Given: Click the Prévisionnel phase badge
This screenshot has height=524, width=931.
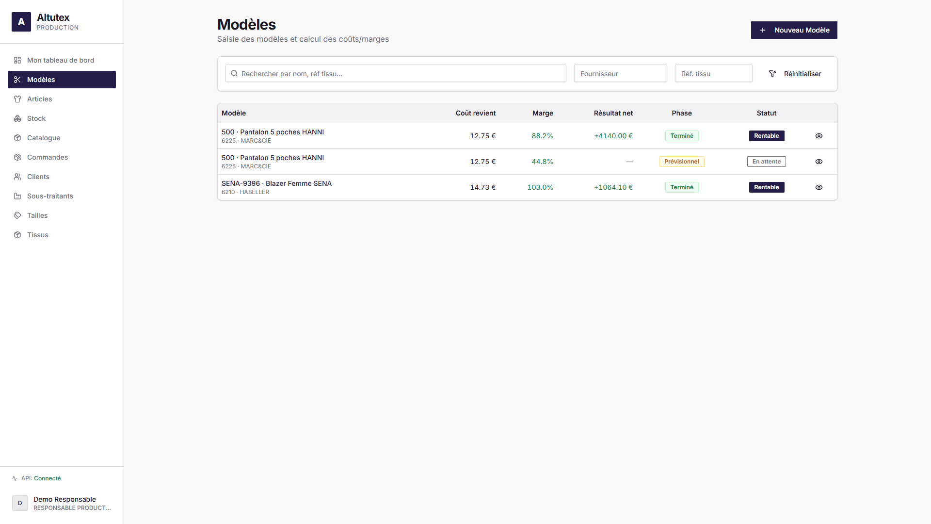Looking at the screenshot, I should 682,162.
